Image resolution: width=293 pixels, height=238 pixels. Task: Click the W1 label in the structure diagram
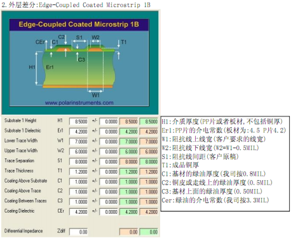(95, 95)
